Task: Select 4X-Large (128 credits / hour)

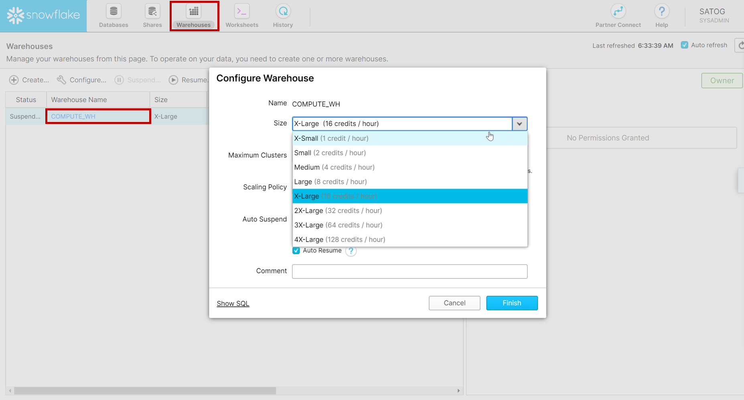Action: pos(410,240)
